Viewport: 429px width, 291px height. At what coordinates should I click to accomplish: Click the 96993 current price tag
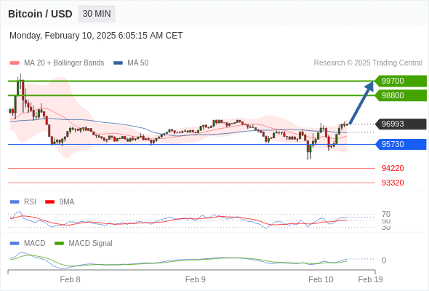[x=400, y=124]
